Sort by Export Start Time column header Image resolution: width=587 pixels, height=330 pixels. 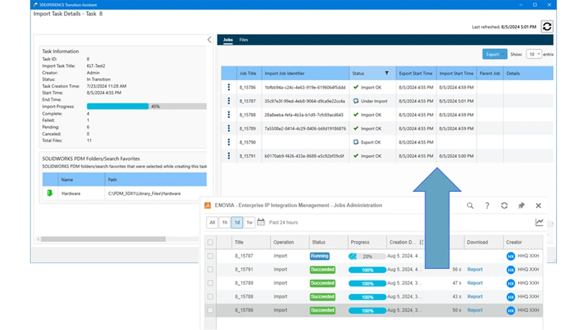(416, 73)
